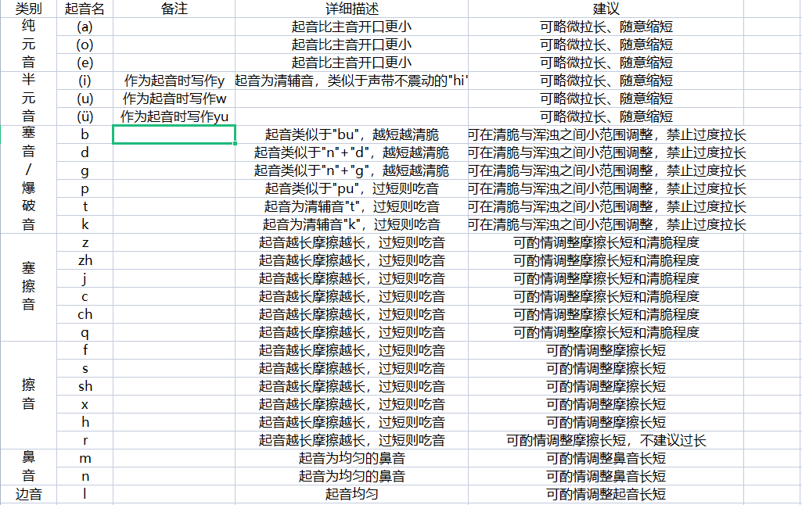Click the 起音名 cell g

tap(85, 170)
